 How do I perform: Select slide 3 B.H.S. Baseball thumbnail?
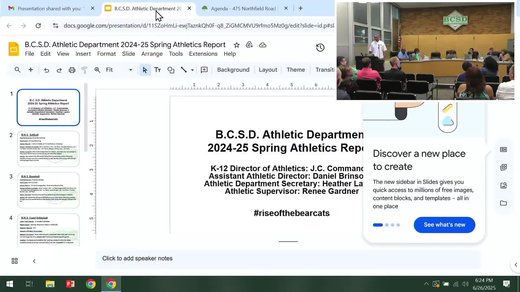[x=48, y=190]
